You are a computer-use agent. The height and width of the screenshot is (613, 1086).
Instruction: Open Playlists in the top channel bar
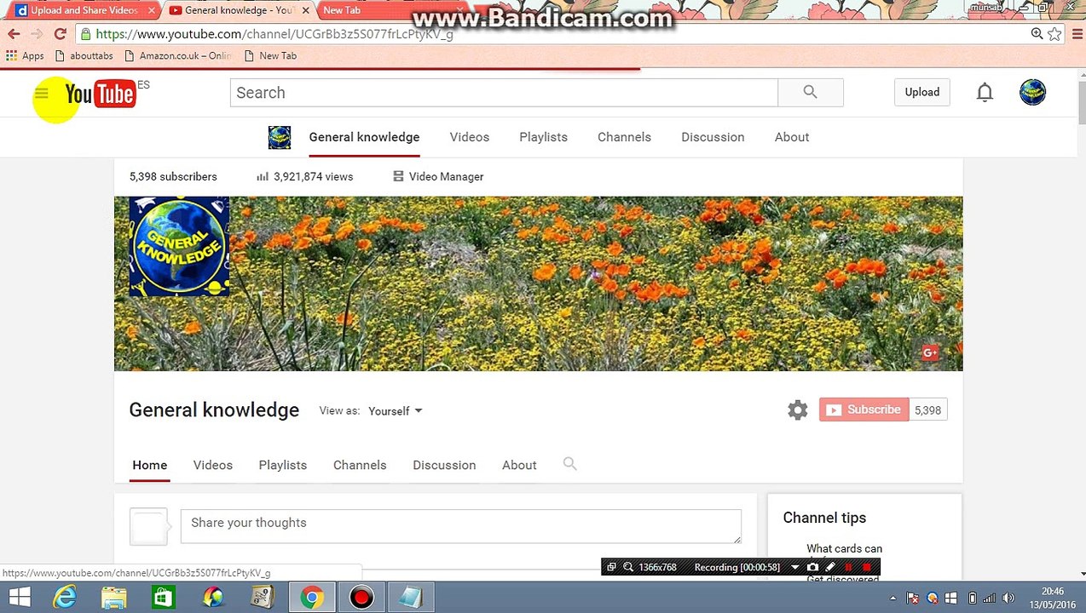click(x=543, y=137)
